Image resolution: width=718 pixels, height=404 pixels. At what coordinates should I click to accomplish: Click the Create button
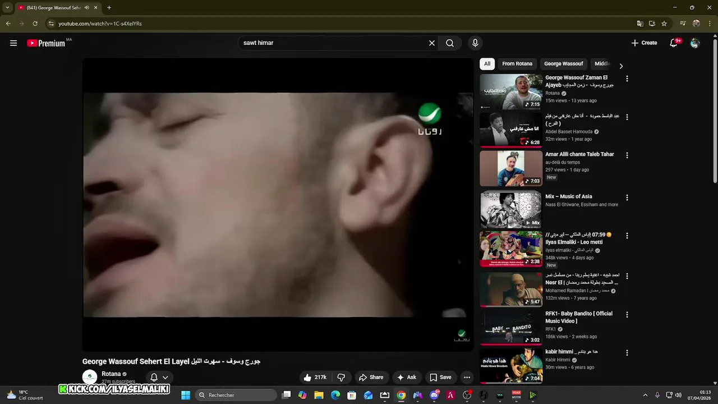pyautogui.click(x=644, y=43)
